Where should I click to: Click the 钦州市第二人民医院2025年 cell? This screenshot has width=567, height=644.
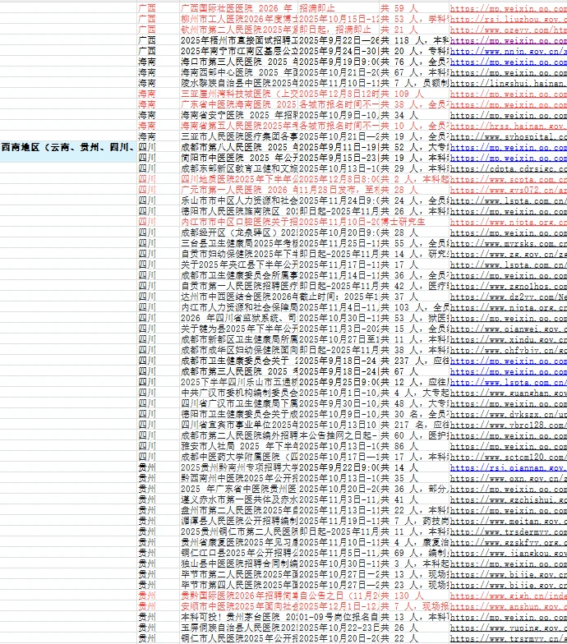(239, 30)
